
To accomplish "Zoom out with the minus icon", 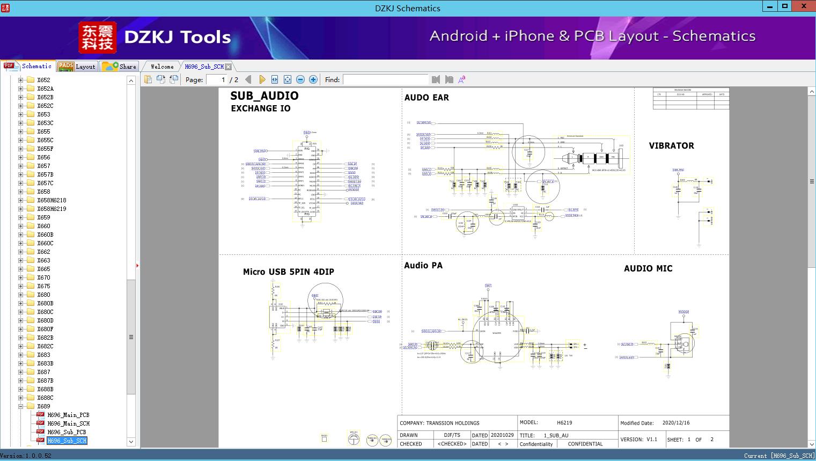I will [x=300, y=79].
